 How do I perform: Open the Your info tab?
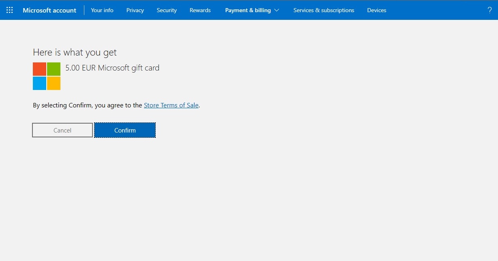[102, 10]
